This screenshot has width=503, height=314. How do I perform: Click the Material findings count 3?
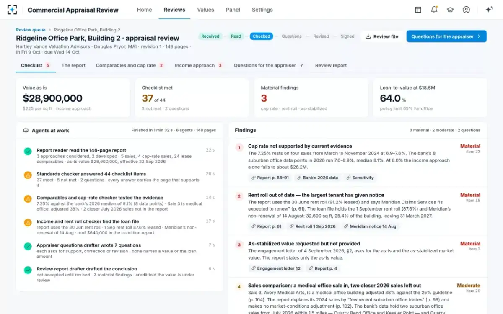264,98
